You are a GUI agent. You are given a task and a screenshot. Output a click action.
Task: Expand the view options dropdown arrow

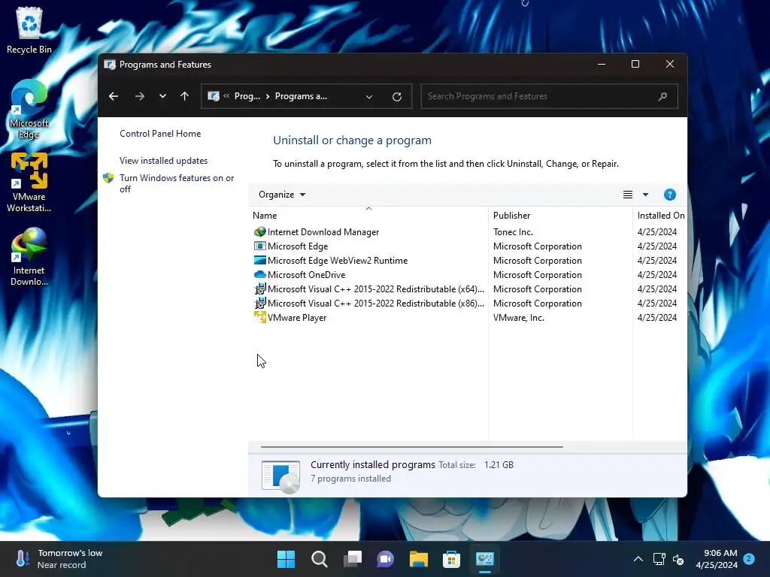(x=645, y=195)
